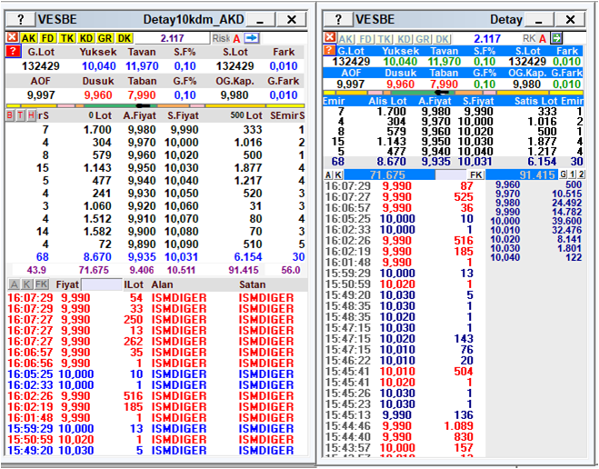Click the 2.117 value field in left window

coord(173,38)
